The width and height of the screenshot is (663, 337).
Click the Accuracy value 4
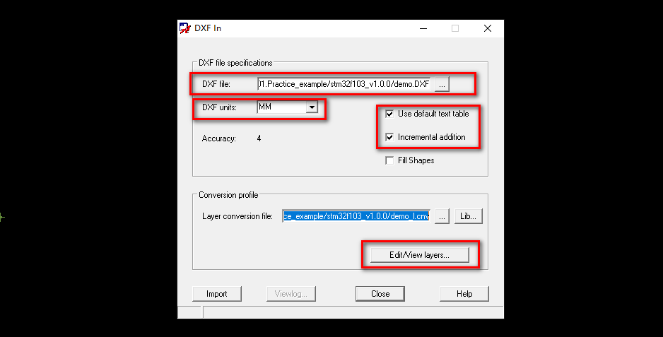coord(259,138)
